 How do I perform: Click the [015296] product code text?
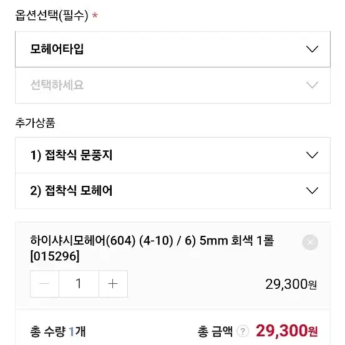(x=55, y=256)
